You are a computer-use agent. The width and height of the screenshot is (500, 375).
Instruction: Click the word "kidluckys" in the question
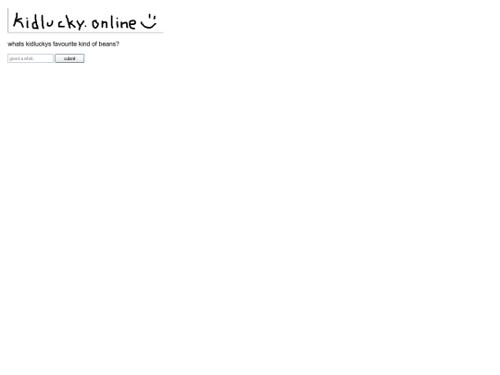tap(39, 44)
